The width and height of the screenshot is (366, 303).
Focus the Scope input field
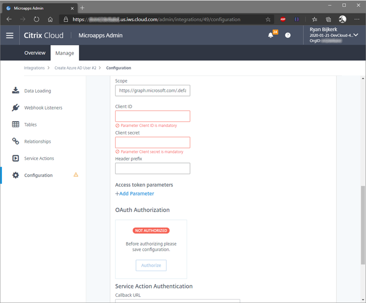(x=153, y=91)
